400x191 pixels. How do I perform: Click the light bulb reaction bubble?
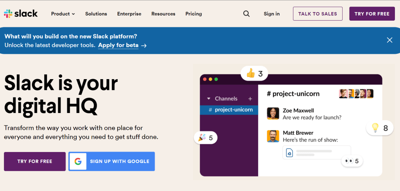(x=380, y=128)
